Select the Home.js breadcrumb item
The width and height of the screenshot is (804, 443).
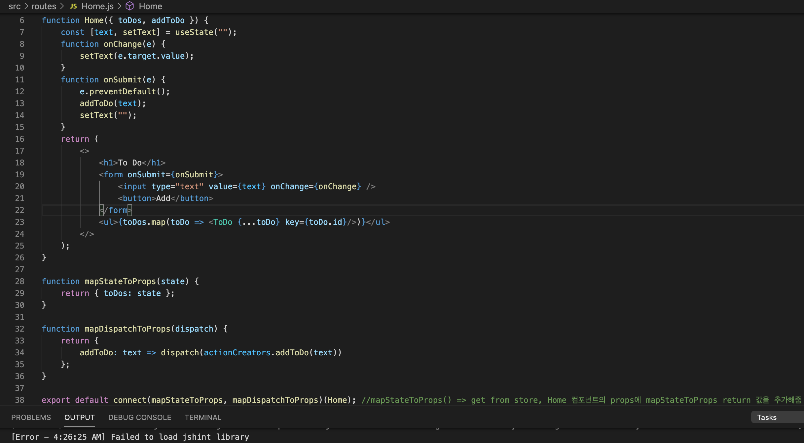coord(97,6)
